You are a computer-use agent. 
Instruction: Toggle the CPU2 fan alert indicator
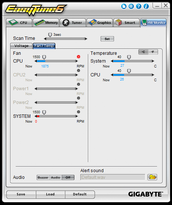pos(79,70)
